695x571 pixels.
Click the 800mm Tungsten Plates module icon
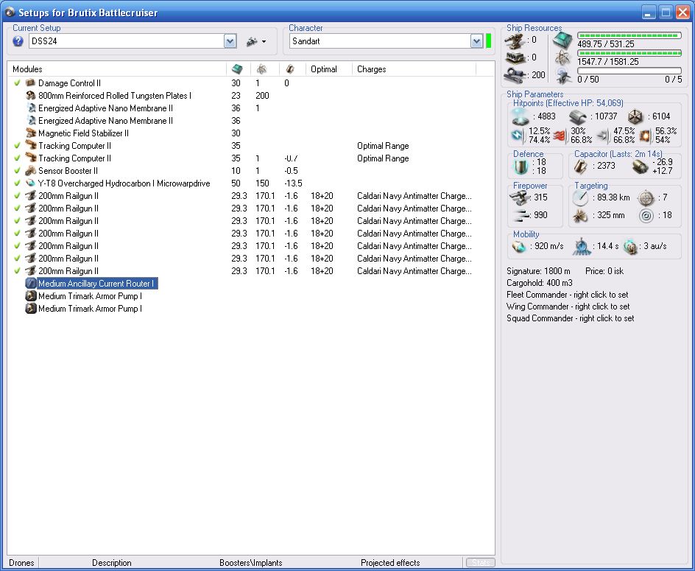pyautogui.click(x=31, y=95)
